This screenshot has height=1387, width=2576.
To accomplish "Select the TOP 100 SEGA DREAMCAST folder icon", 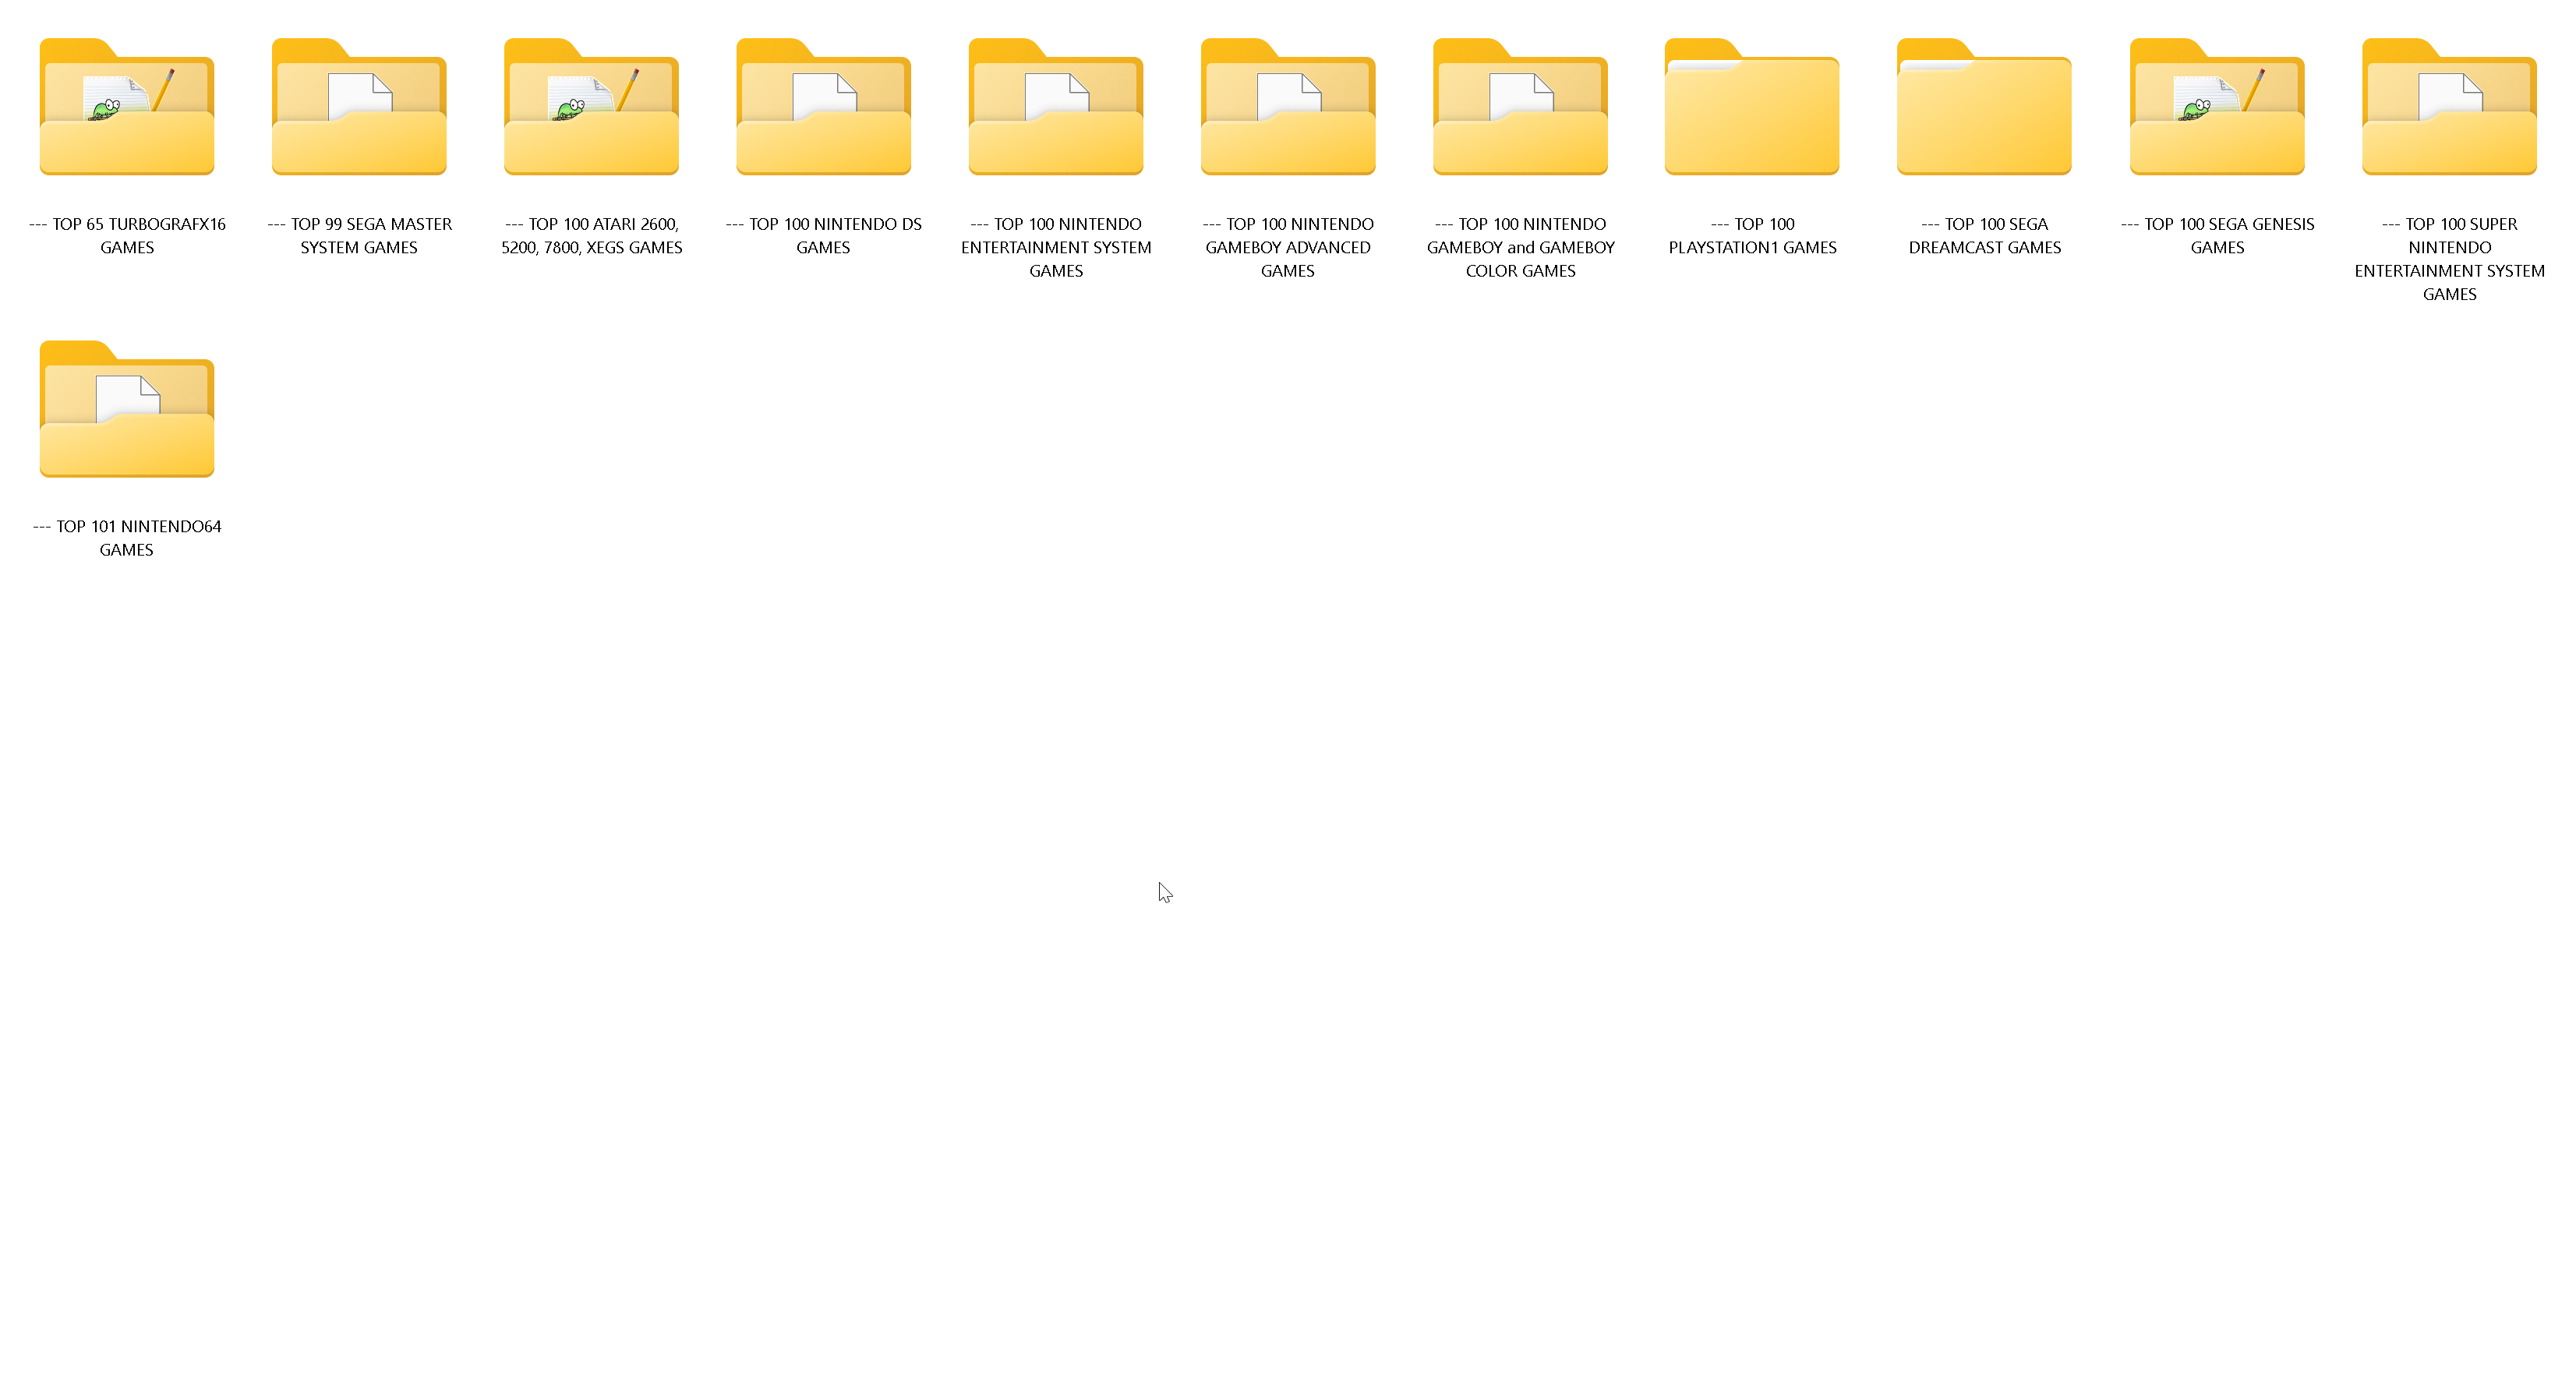I will click(1984, 108).
